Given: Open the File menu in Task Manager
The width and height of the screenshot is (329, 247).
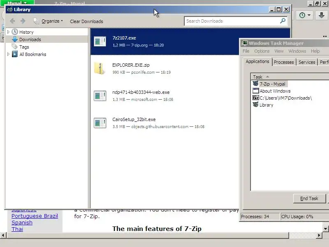Looking at the screenshot, I should click(x=246, y=51).
